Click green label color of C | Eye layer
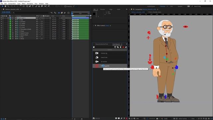Image resolution: width=213 pixels, height=120 pixels. (10, 20)
